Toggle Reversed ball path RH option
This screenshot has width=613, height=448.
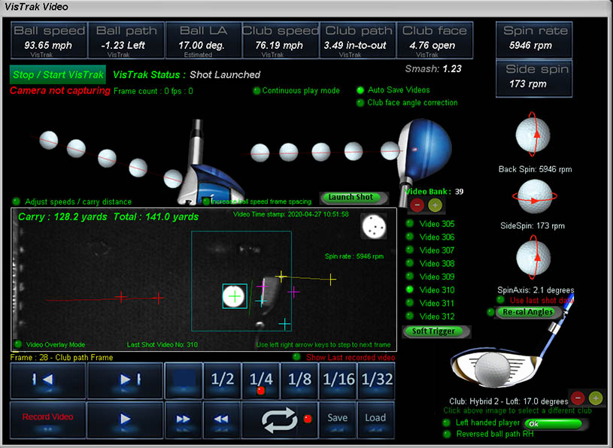tap(446, 434)
